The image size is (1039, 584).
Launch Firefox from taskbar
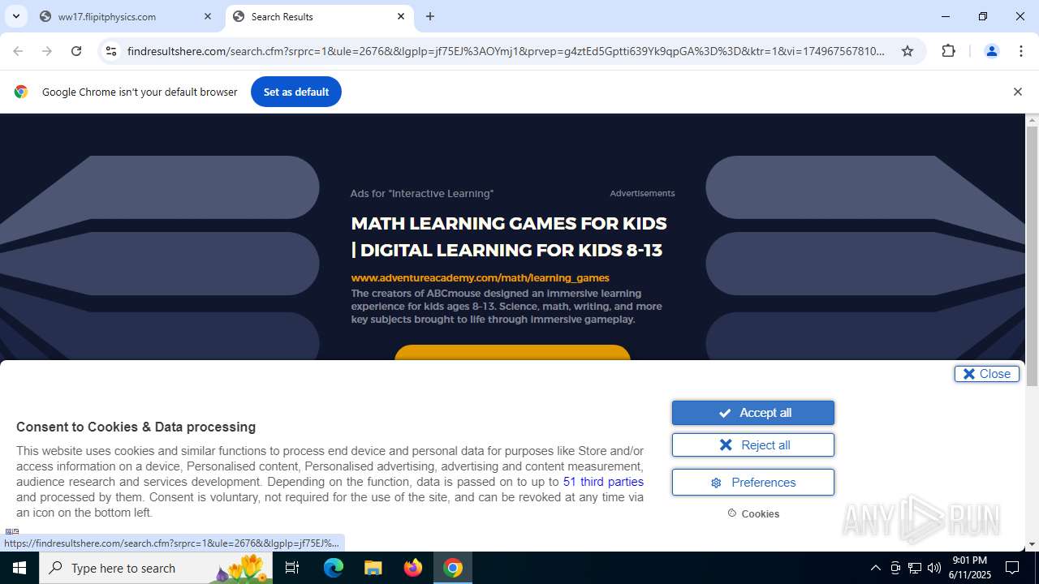pyautogui.click(x=413, y=568)
